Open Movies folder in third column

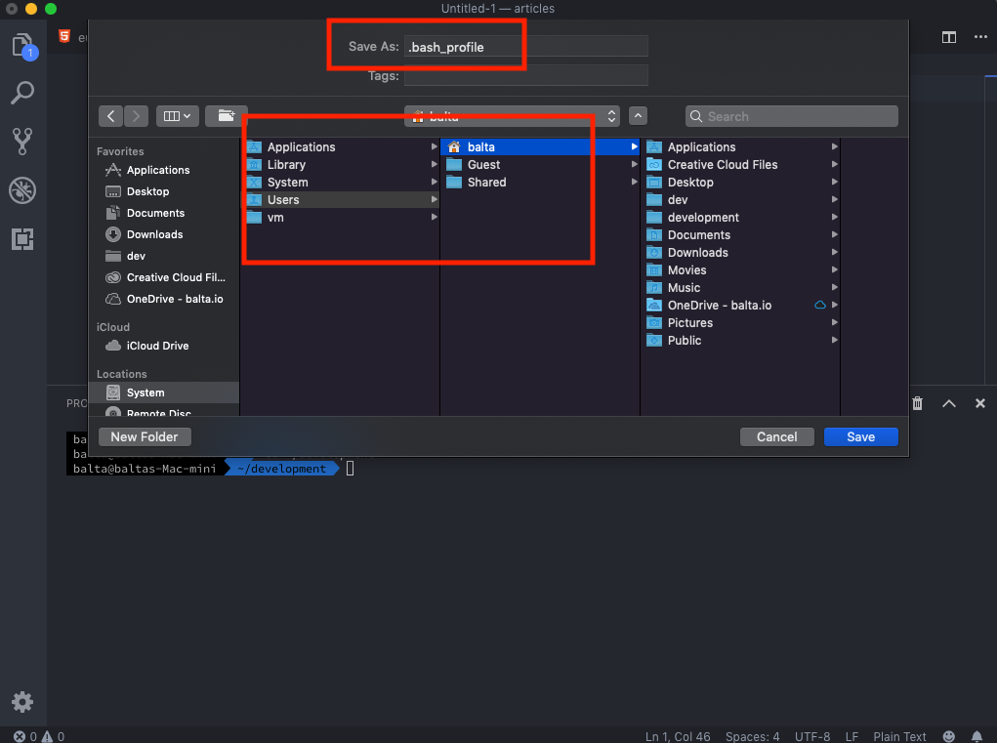[x=741, y=270]
